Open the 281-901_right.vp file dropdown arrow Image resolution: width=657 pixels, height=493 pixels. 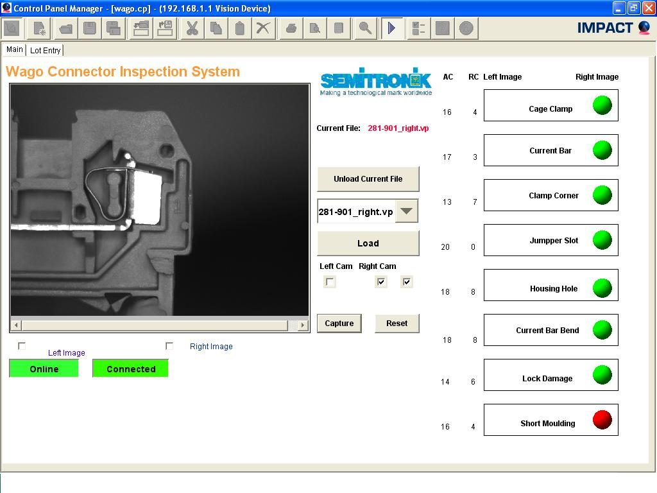(407, 211)
